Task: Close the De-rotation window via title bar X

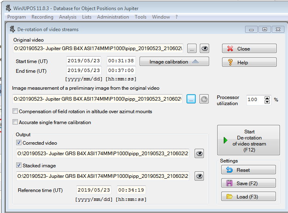Action: pos(278,30)
